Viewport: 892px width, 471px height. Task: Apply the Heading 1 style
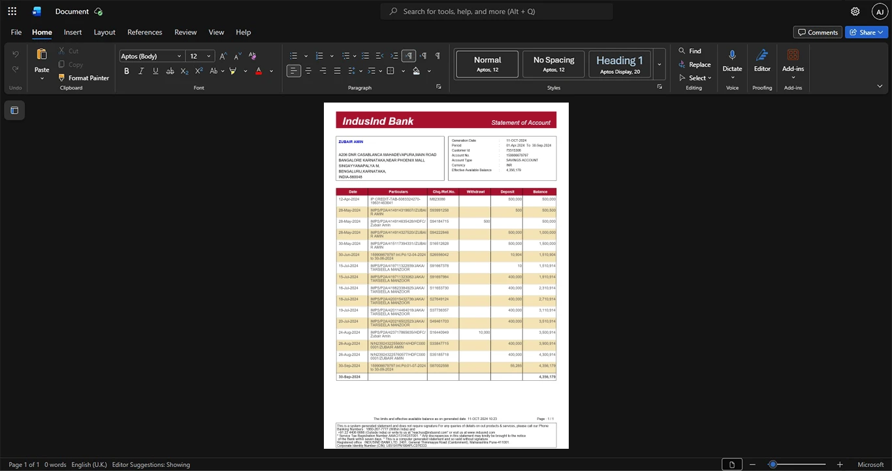pos(620,64)
